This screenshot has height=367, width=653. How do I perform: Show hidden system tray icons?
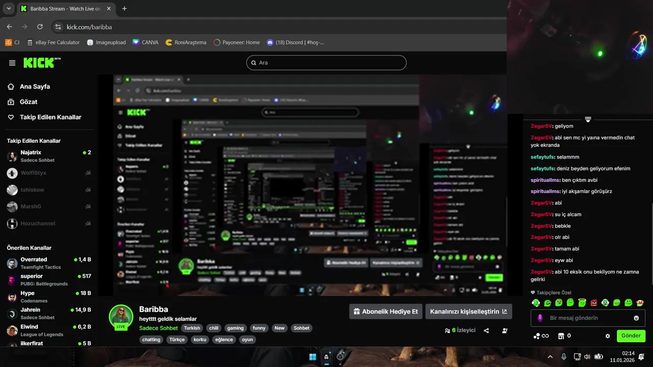[x=550, y=357]
